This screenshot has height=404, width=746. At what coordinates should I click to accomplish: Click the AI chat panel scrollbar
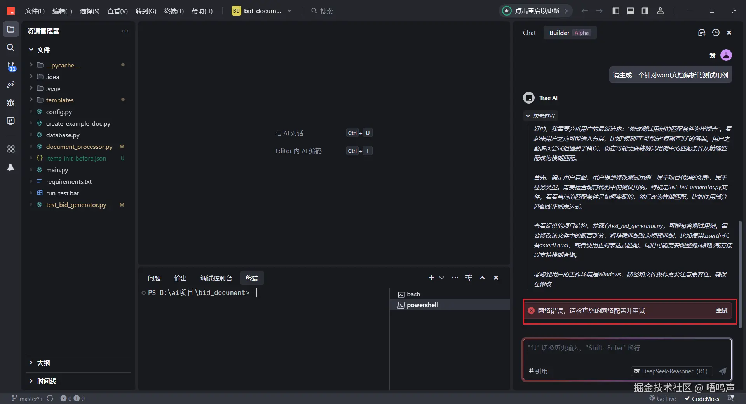(x=740, y=271)
